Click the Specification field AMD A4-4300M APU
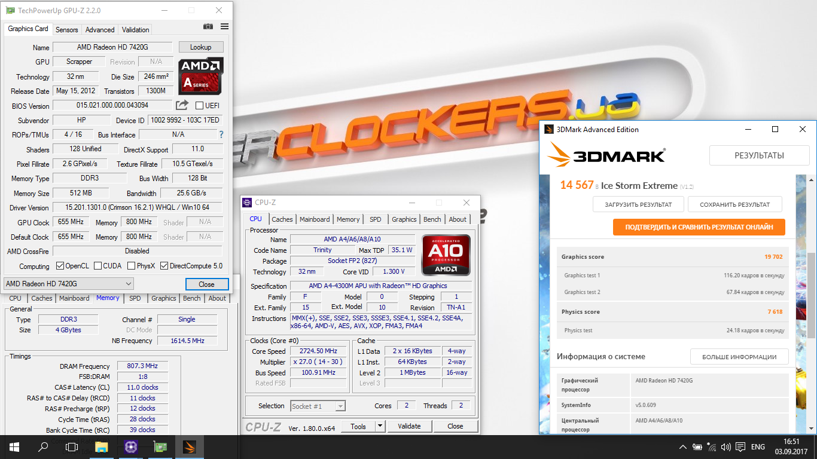817x459 pixels. 382,286
